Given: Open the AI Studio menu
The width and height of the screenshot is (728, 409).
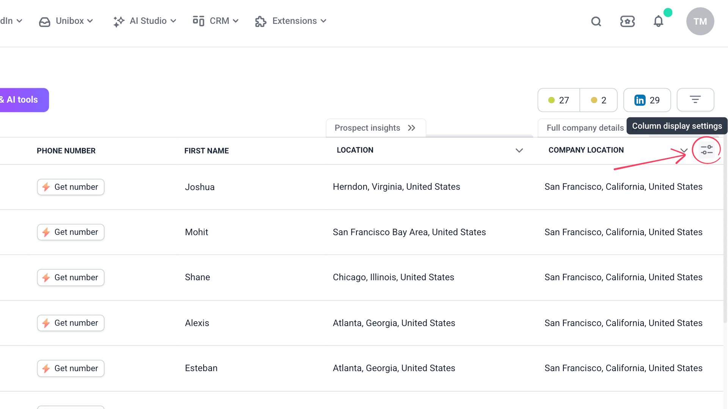Looking at the screenshot, I should pos(144,21).
